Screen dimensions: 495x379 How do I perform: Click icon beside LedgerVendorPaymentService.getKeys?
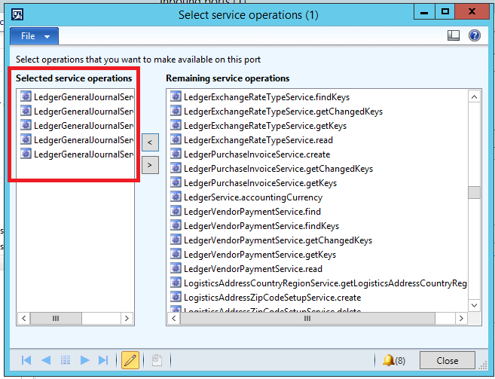(x=176, y=254)
